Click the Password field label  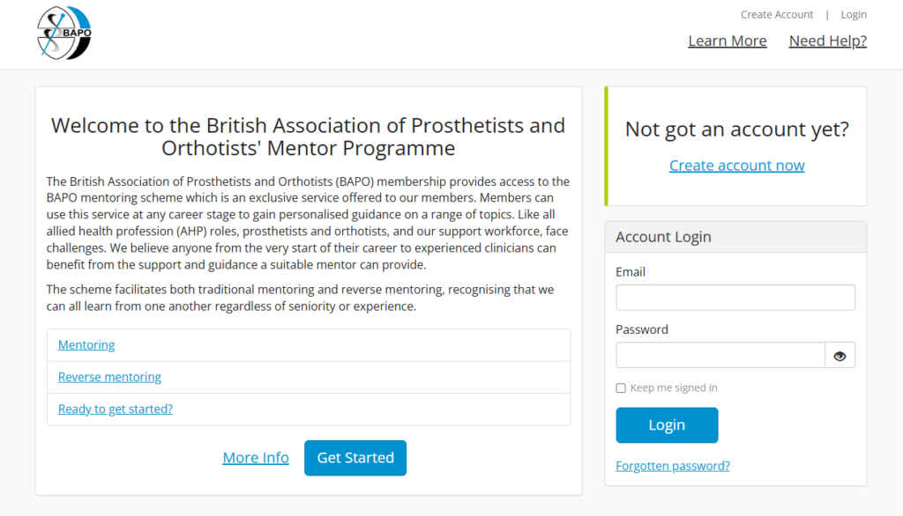click(x=642, y=329)
